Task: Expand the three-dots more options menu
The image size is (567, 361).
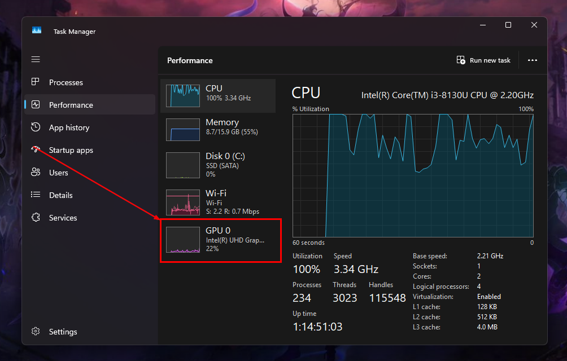Action: (x=532, y=60)
